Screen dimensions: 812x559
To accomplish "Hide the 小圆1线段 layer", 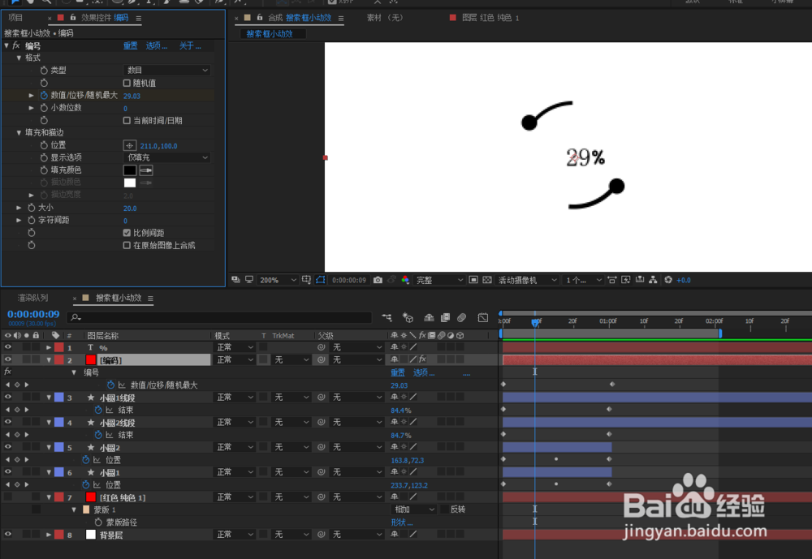I will pyautogui.click(x=8, y=397).
